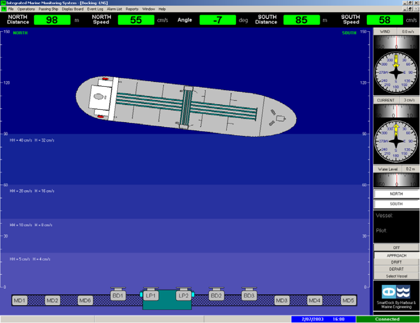Click the LP1 loading platform marker
This screenshot has width=420, height=323.
point(151,296)
